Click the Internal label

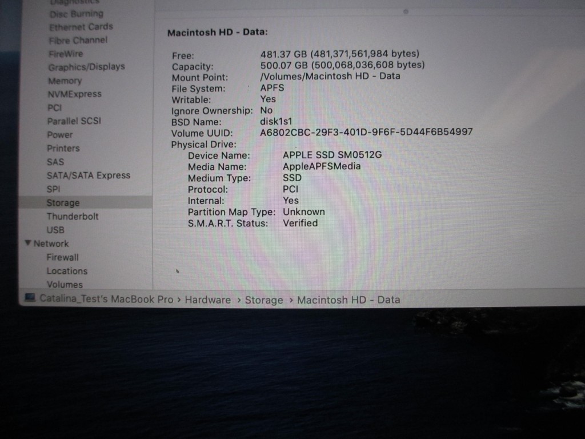click(206, 201)
